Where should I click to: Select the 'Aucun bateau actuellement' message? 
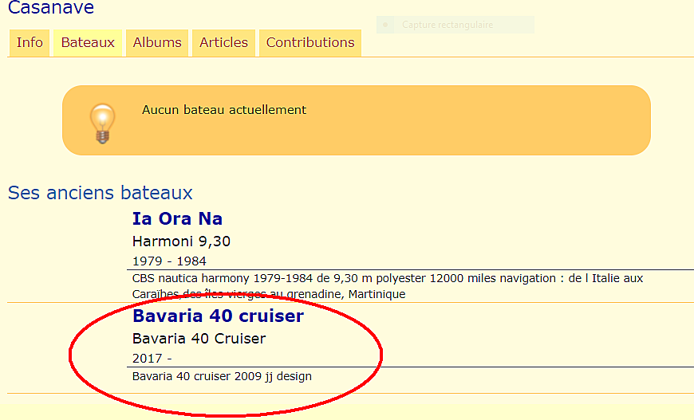(224, 110)
